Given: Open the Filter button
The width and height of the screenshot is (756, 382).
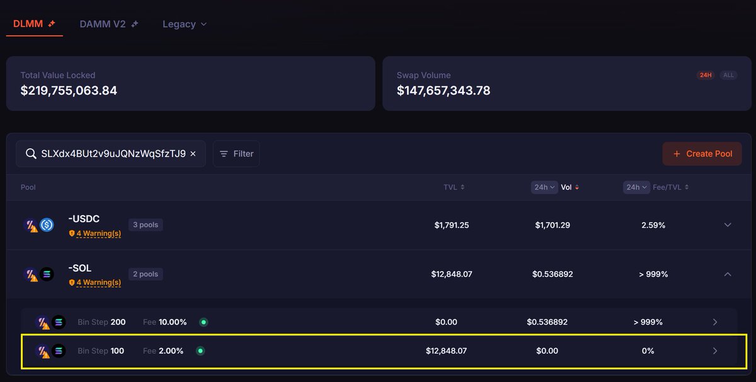Looking at the screenshot, I should click(236, 154).
